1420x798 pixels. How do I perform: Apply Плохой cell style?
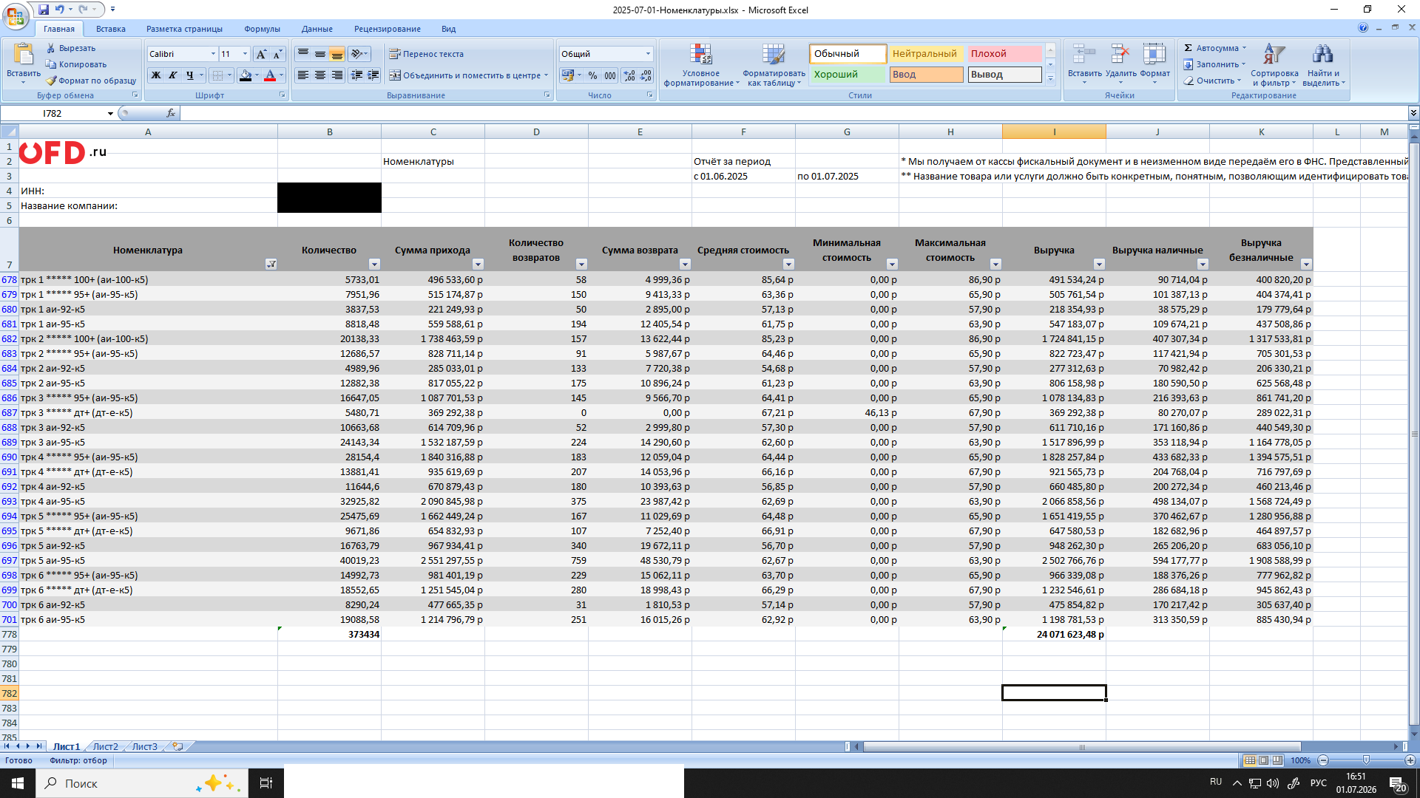coord(1004,54)
